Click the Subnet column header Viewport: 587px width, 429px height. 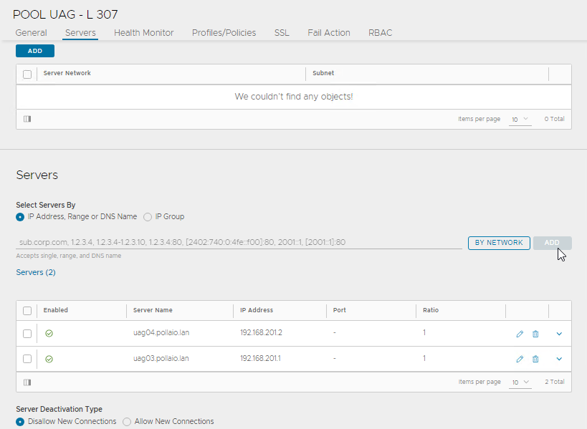[323, 73]
